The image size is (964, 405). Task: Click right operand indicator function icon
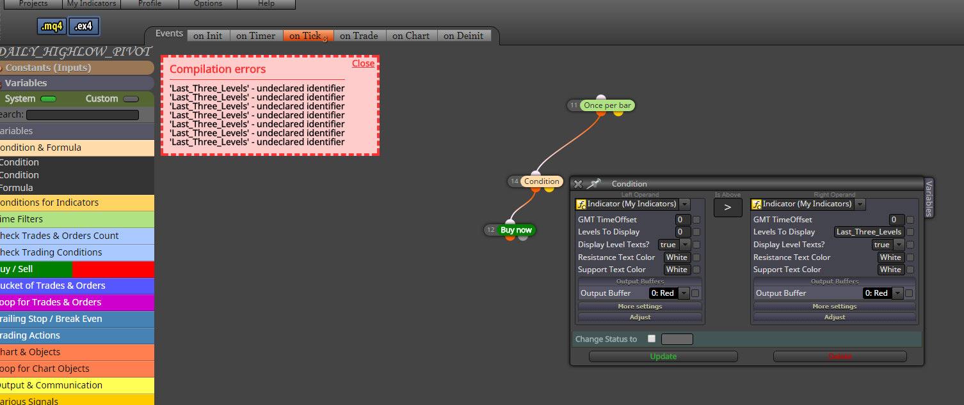pyautogui.click(x=757, y=204)
